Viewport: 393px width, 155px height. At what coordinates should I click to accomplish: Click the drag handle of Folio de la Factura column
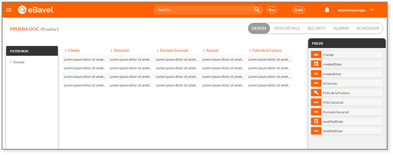point(250,51)
